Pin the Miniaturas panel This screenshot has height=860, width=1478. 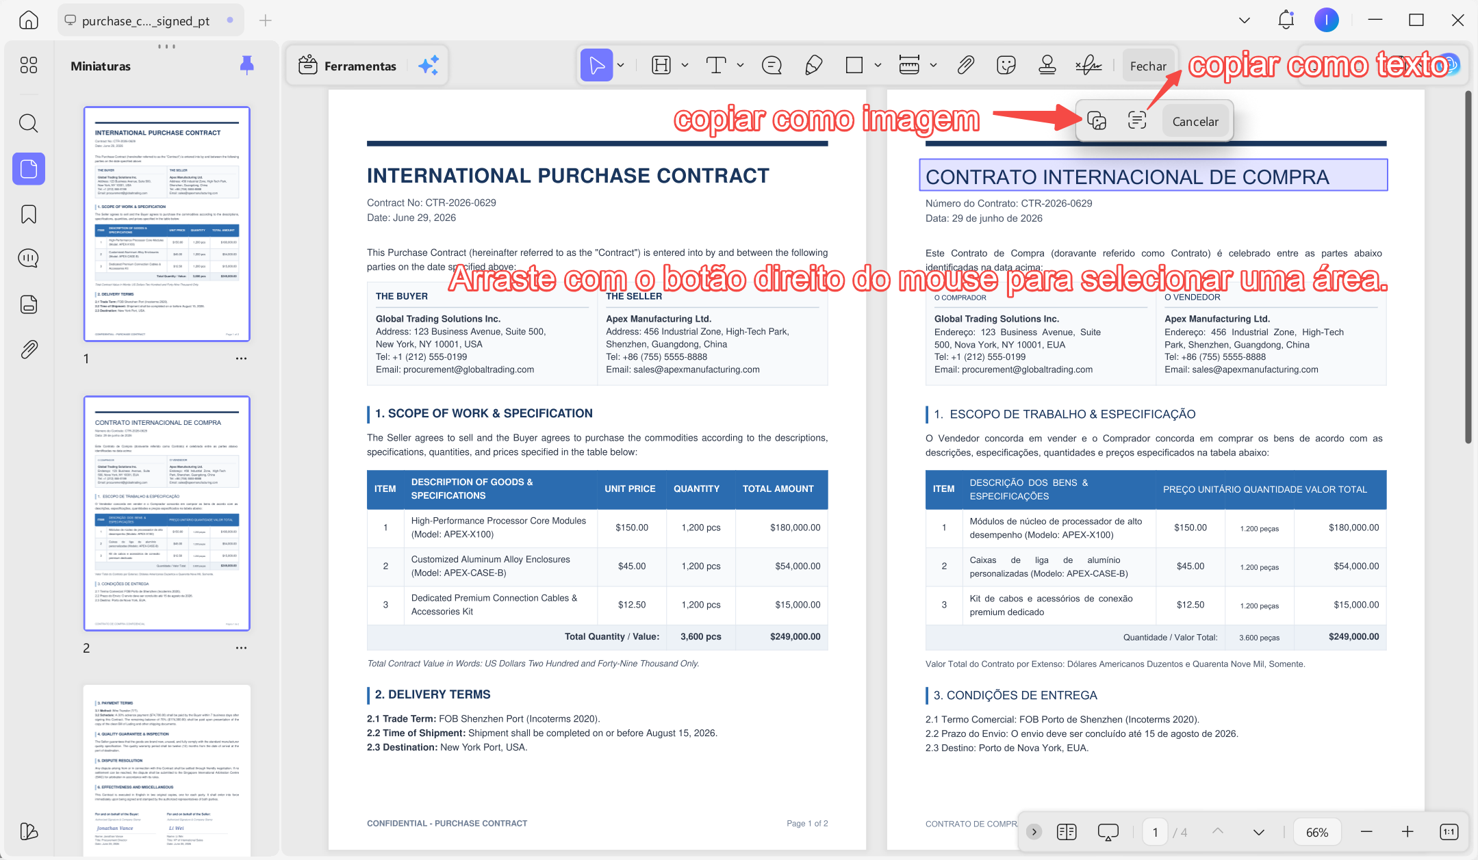coord(247,66)
